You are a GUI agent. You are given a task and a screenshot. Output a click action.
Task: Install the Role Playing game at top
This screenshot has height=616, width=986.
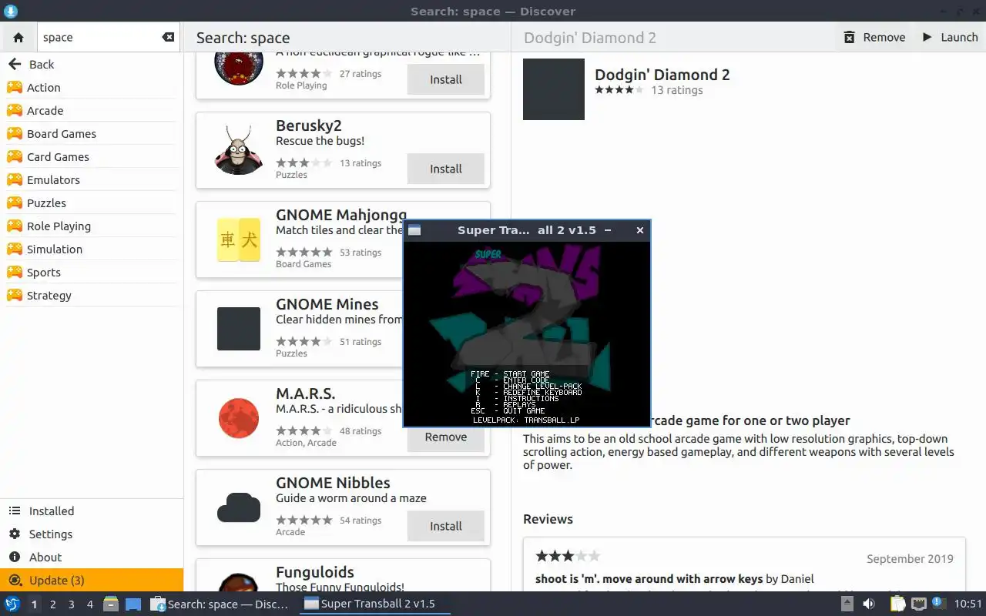(446, 79)
